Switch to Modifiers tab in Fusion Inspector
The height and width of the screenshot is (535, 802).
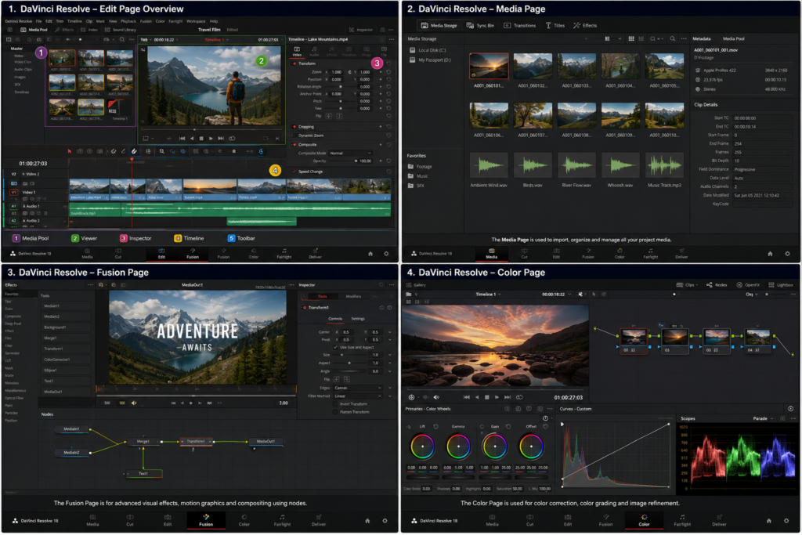click(353, 296)
